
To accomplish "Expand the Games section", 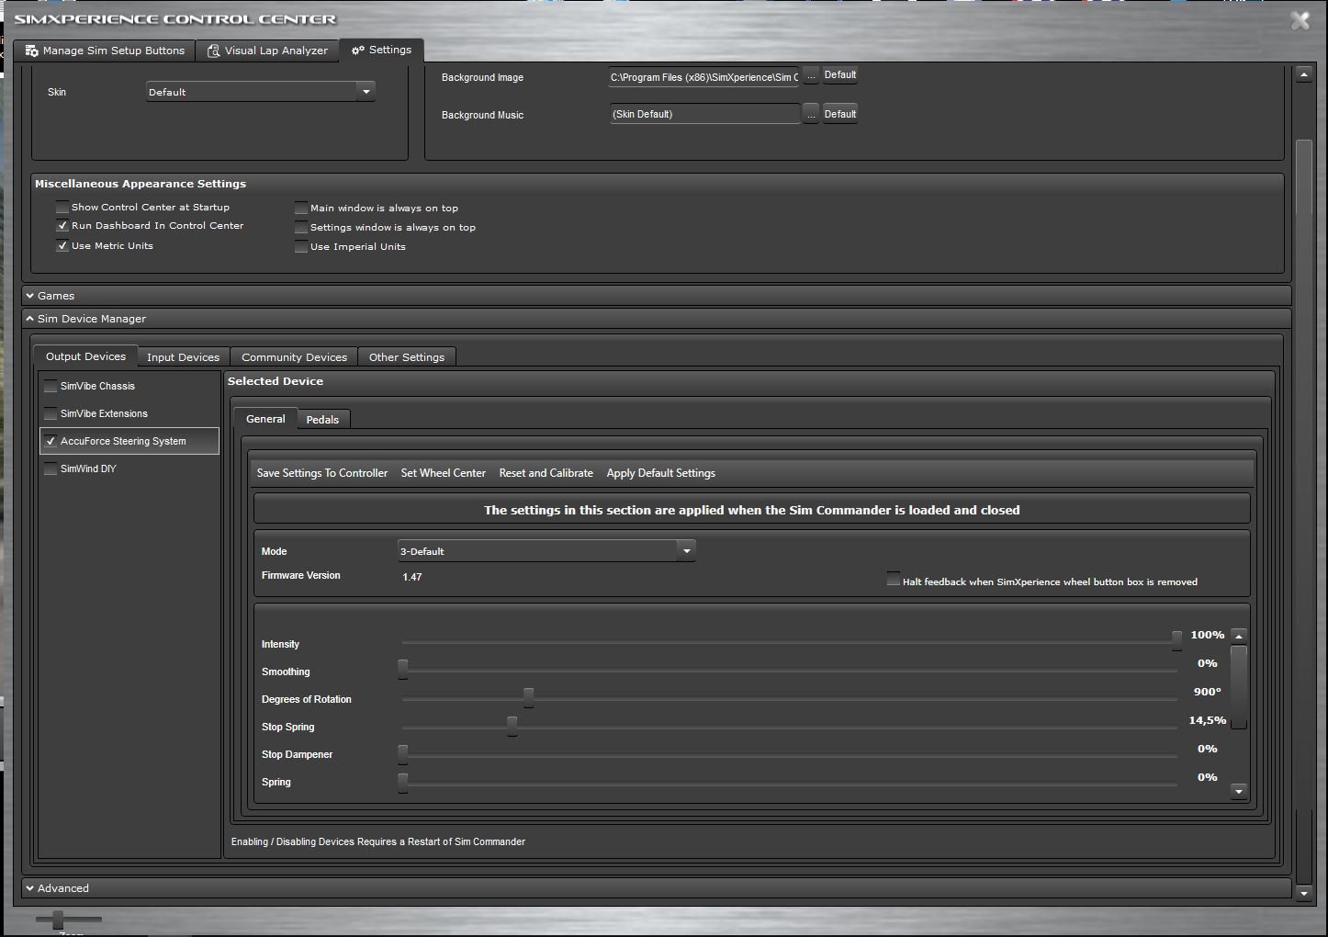I will point(56,296).
